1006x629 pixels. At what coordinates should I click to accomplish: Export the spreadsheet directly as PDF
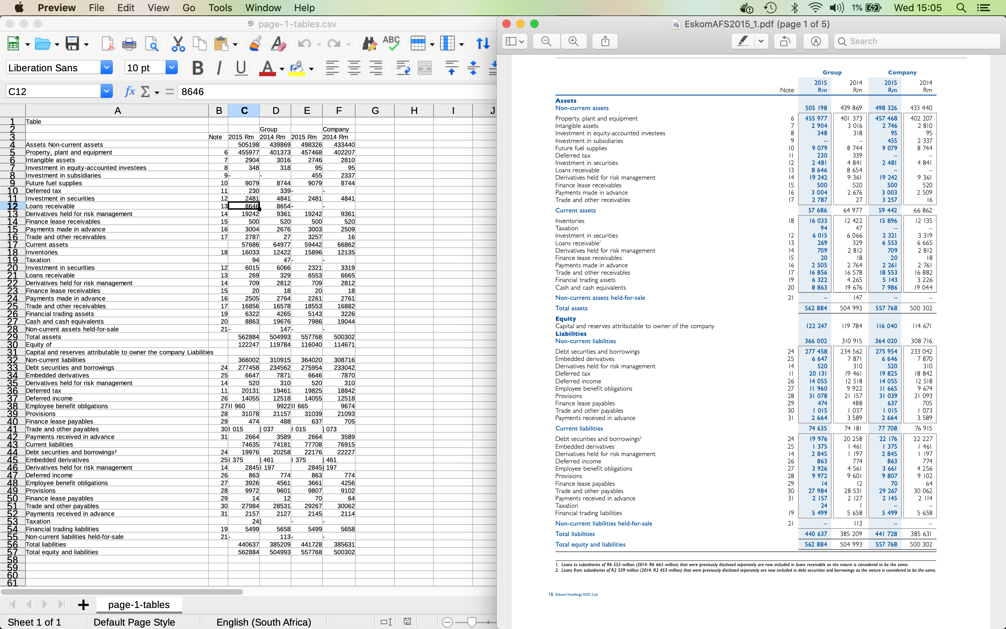coord(108,44)
